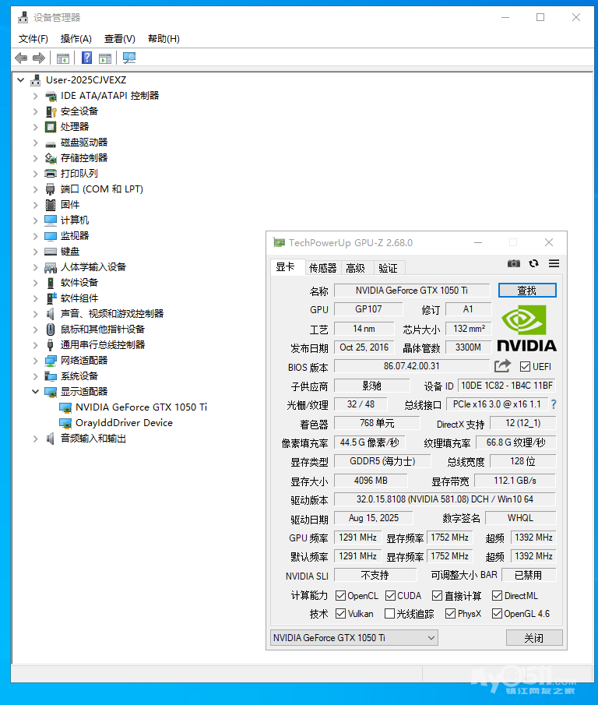The height and width of the screenshot is (705, 598).
Task: Click the GPU-Z screenshot camera icon
Action: [513, 264]
